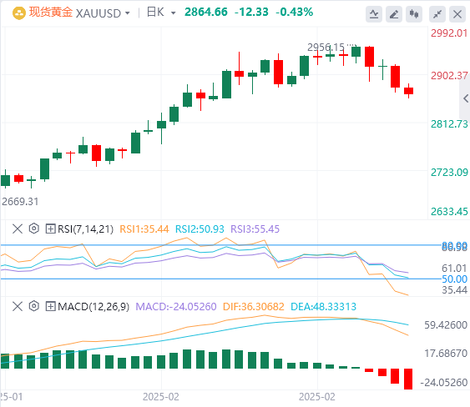Collapse chart using shrink arrows icon
This screenshot has width=470, height=407.
[437, 14]
